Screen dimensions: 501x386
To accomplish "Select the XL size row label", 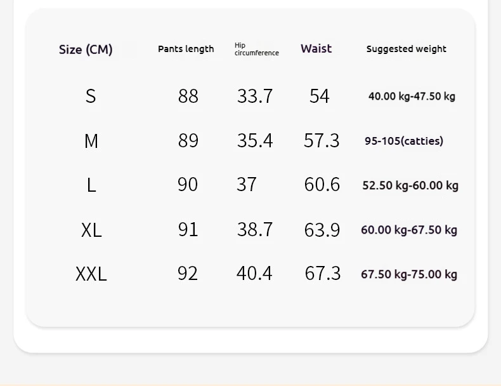I will point(91,230).
